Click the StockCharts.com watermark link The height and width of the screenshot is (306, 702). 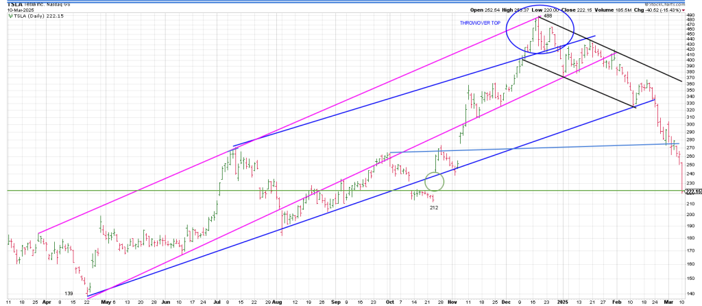(666, 3)
